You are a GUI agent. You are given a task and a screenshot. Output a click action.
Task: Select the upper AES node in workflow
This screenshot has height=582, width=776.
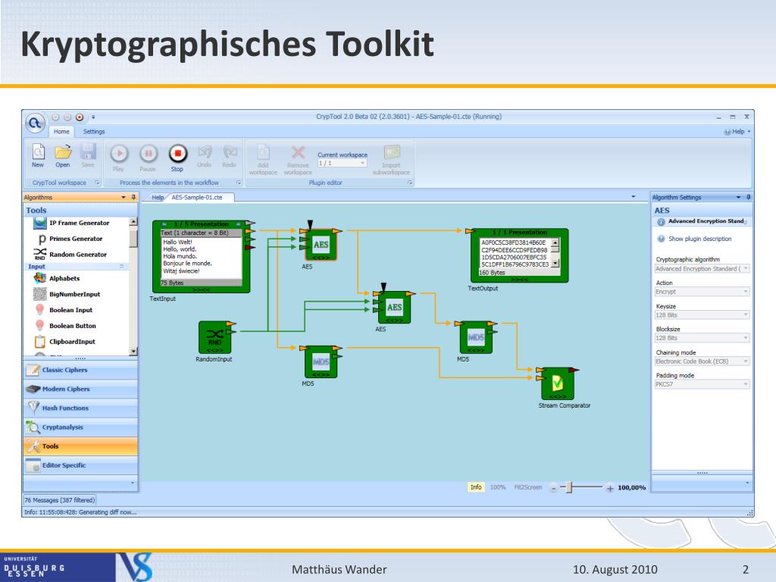321,244
